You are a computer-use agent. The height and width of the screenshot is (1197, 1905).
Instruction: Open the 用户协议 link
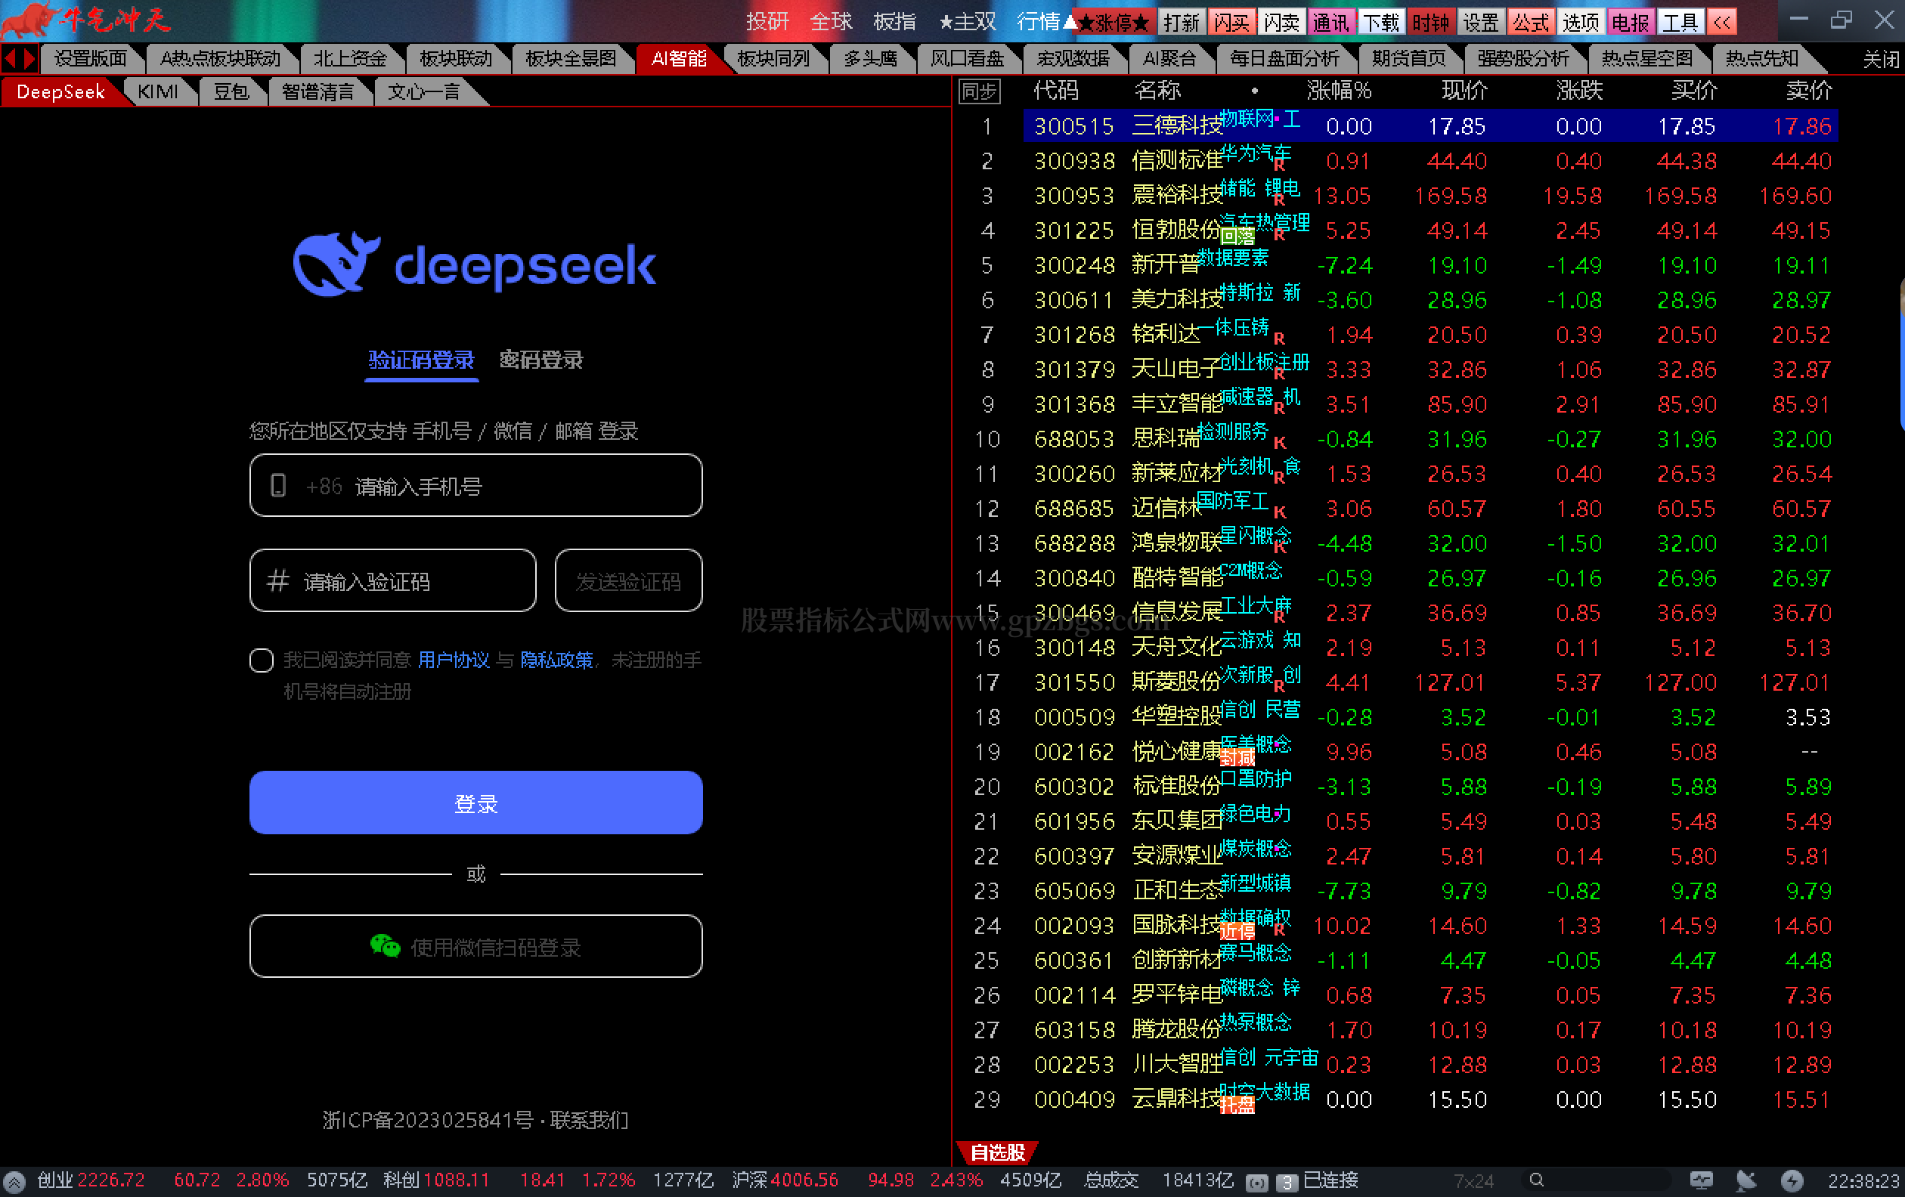tap(454, 660)
